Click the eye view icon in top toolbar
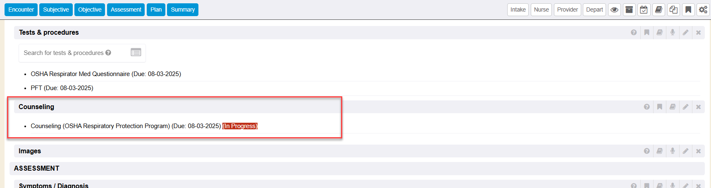This screenshot has height=188, width=711. click(x=614, y=10)
